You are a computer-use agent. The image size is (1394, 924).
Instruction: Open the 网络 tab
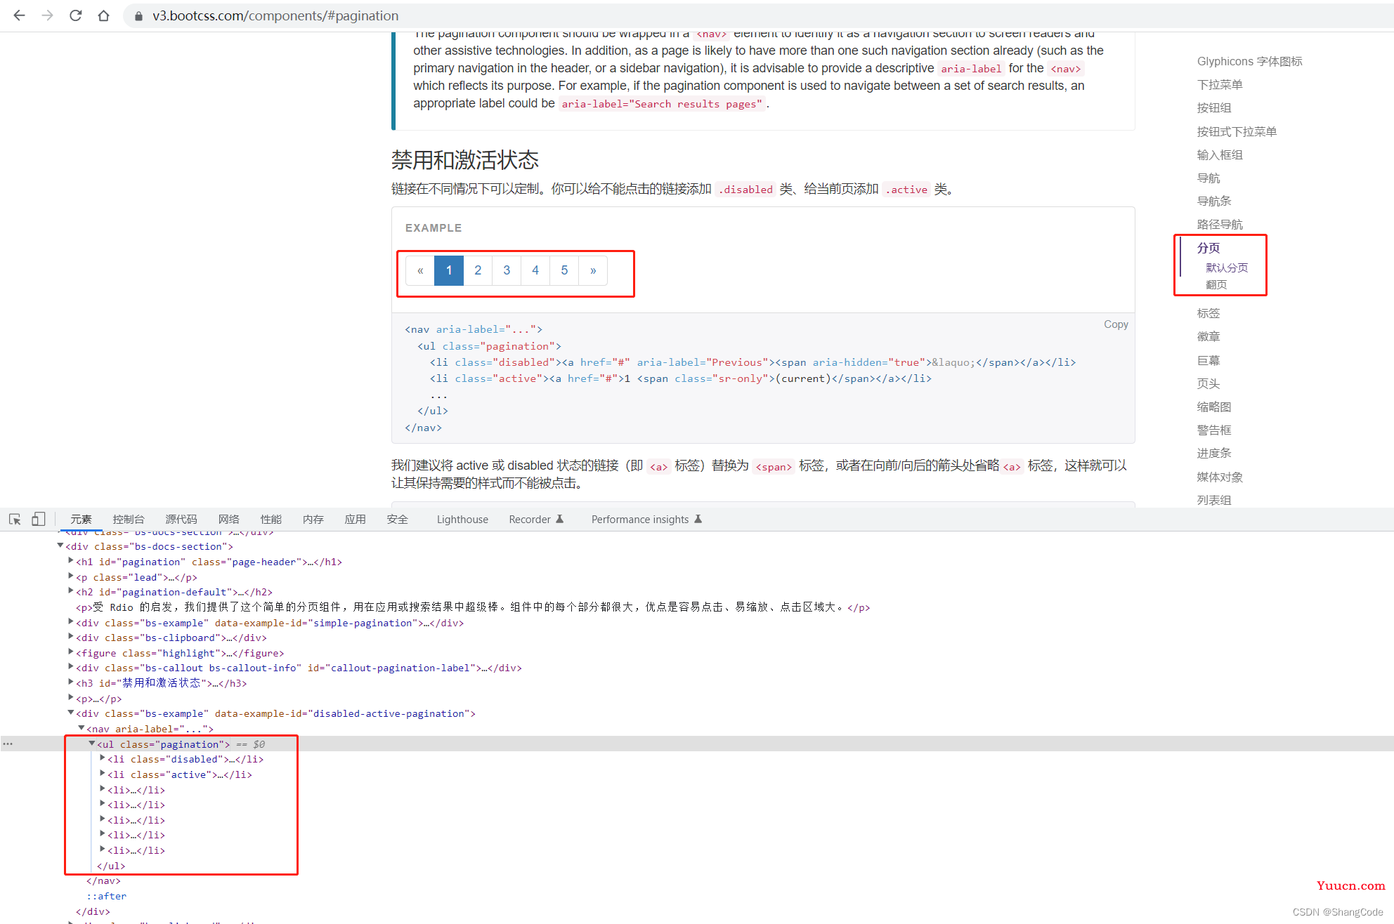click(229, 519)
